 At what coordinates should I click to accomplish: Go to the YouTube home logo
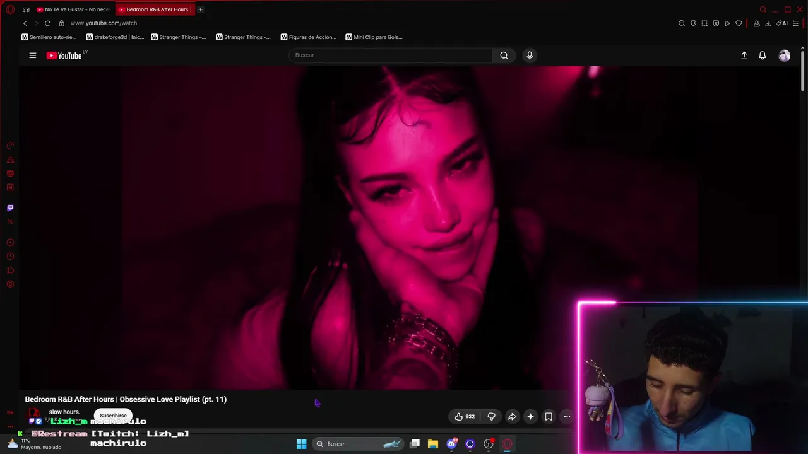click(x=64, y=55)
